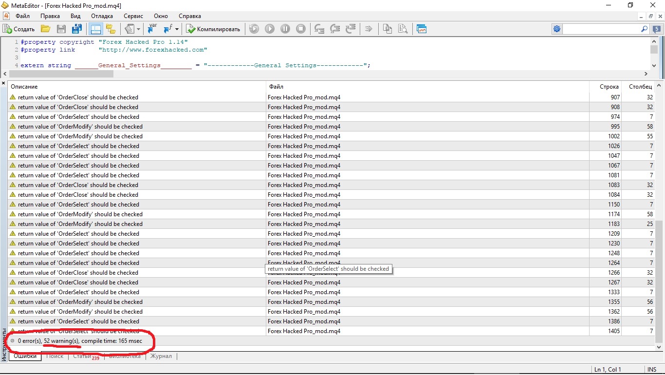Click the errors list scrollbar down arrow
Image resolution: width=665 pixels, height=375 pixels.
tap(660, 347)
